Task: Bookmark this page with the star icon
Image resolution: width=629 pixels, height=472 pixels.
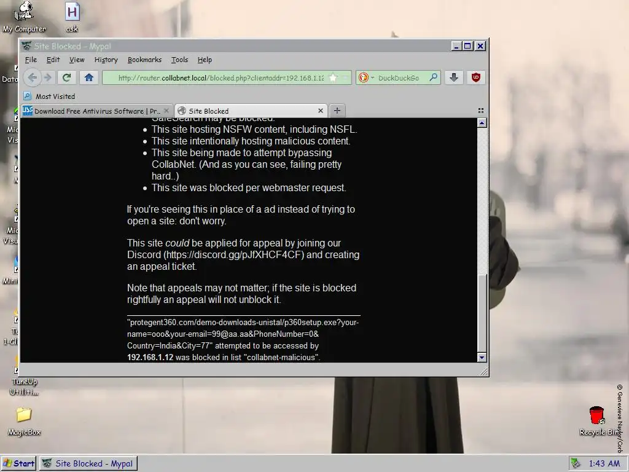Action: [333, 78]
